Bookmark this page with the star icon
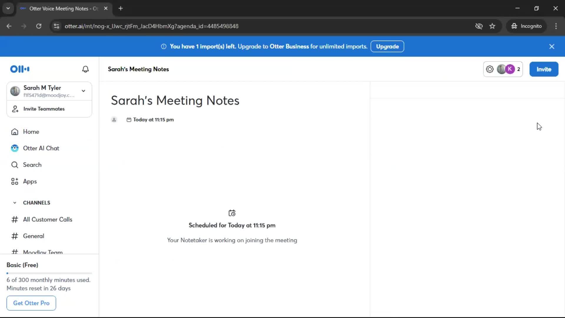 coord(492,26)
